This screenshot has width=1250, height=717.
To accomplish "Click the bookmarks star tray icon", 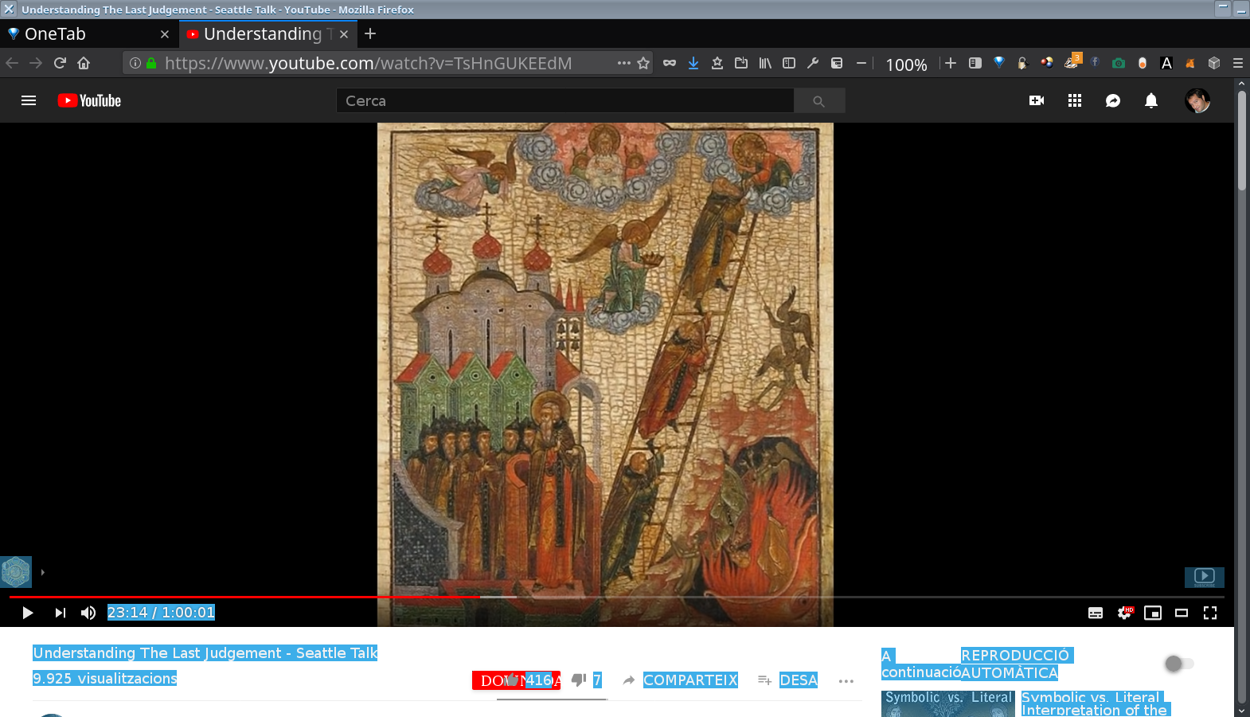I will tap(717, 63).
